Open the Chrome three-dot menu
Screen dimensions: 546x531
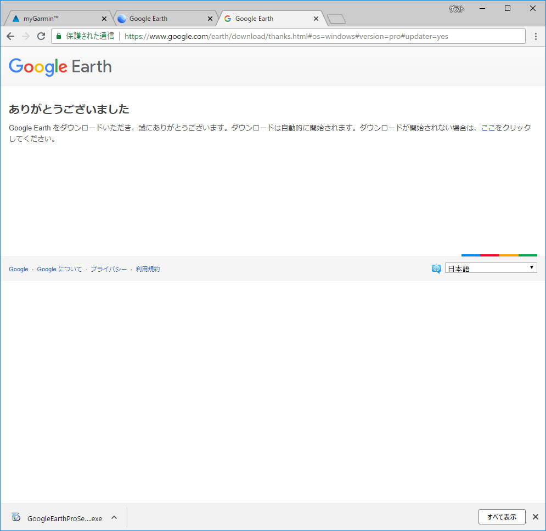coord(536,36)
